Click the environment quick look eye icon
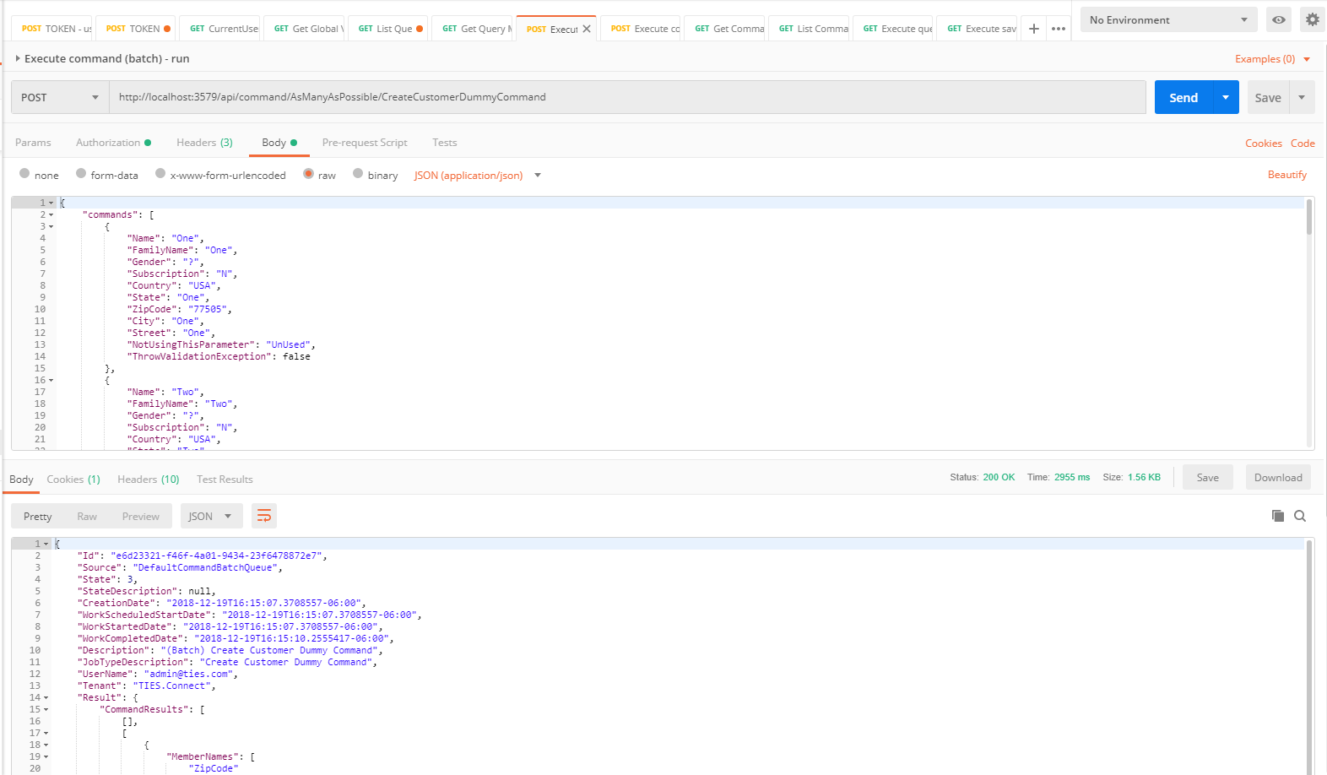The height and width of the screenshot is (775, 1327). point(1279,19)
